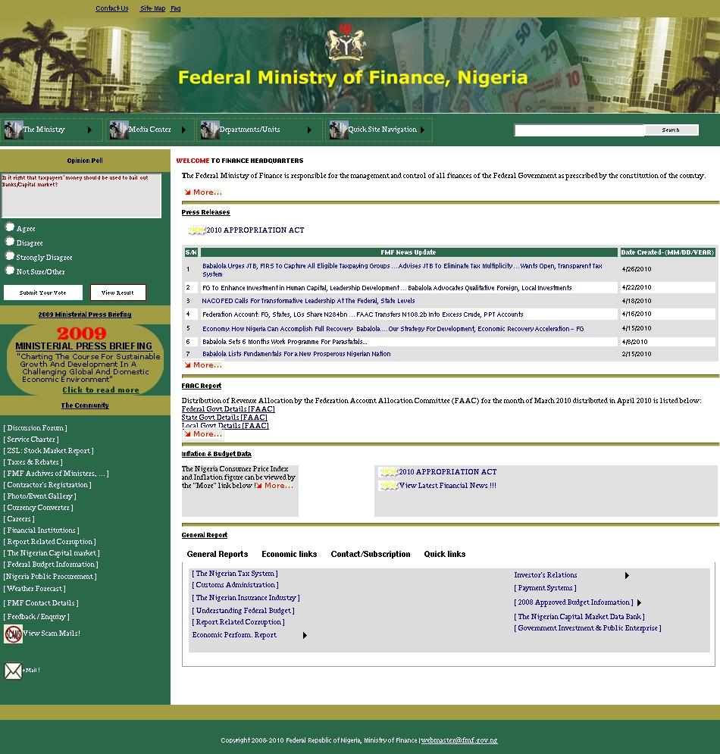720x754 pixels.
Task: Open the Site Map link
Action: pos(152,8)
